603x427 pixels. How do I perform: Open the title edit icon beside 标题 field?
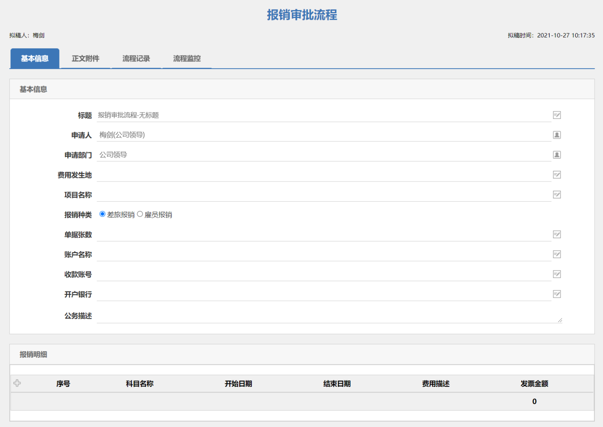[557, 115]
